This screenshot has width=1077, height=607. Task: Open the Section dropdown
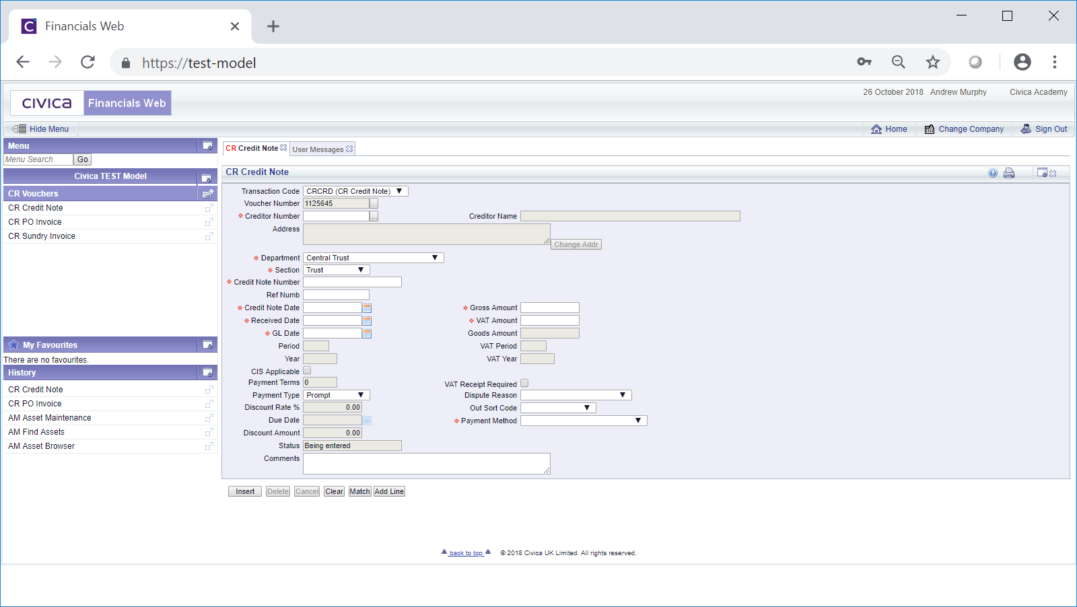click(x=337, y=270)
